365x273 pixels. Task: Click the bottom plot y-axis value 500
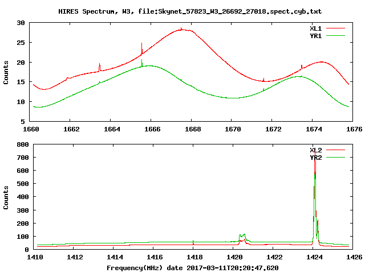(23, 184)
